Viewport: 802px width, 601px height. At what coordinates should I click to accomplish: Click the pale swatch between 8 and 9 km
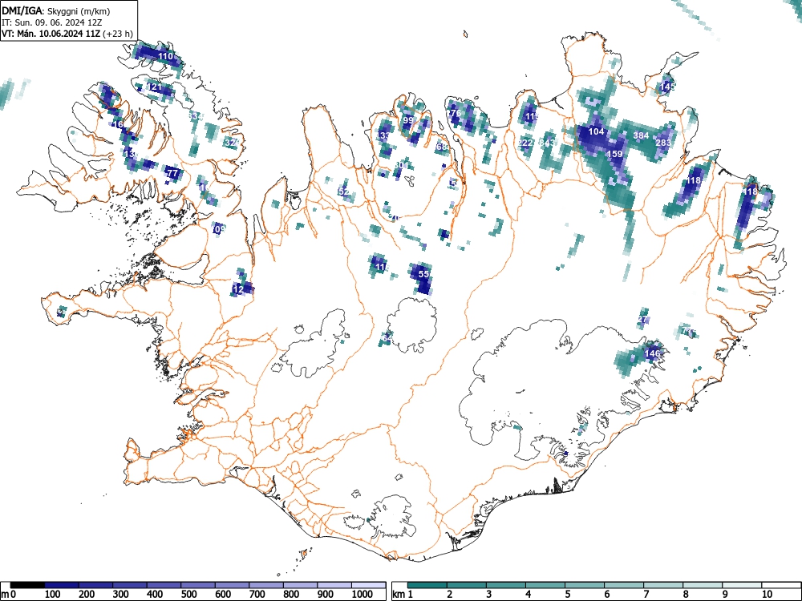[703, 585]
